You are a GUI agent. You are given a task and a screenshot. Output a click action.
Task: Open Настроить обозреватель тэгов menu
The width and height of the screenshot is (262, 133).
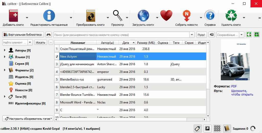[28, 118]
